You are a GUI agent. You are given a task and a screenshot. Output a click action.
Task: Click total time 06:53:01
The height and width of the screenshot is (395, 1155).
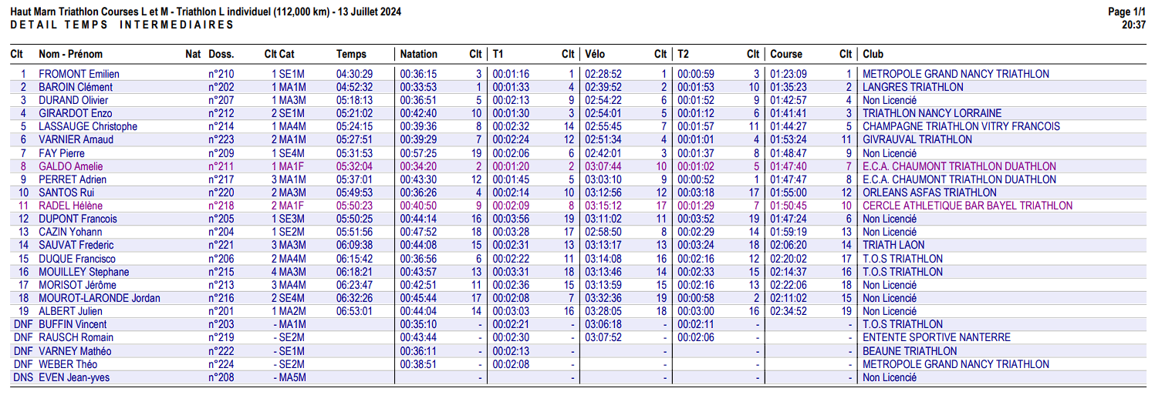[355, 311]
